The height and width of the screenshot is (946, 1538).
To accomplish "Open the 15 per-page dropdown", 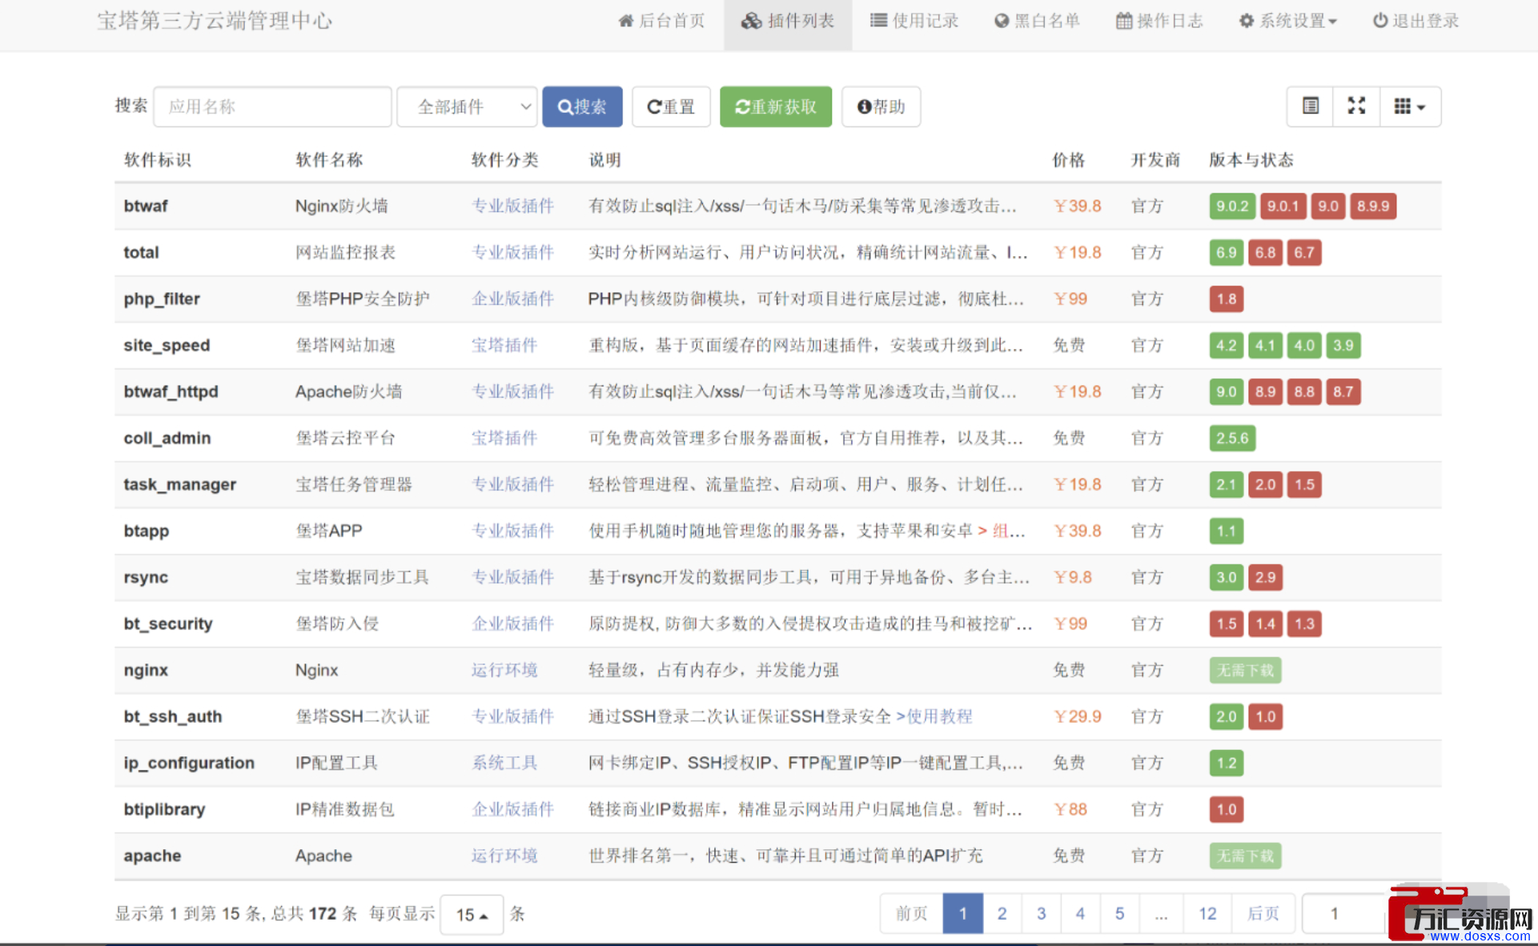I will pos(472,914).
